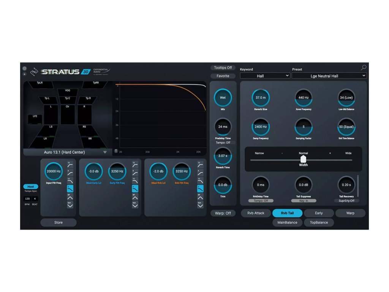Screen dimensions: 389x292
Task: Click the 37.0 m Reverb Size knob
Action: click(261, 98)
